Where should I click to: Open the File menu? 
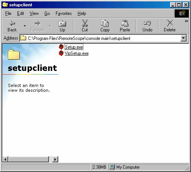tap(8, 13)
